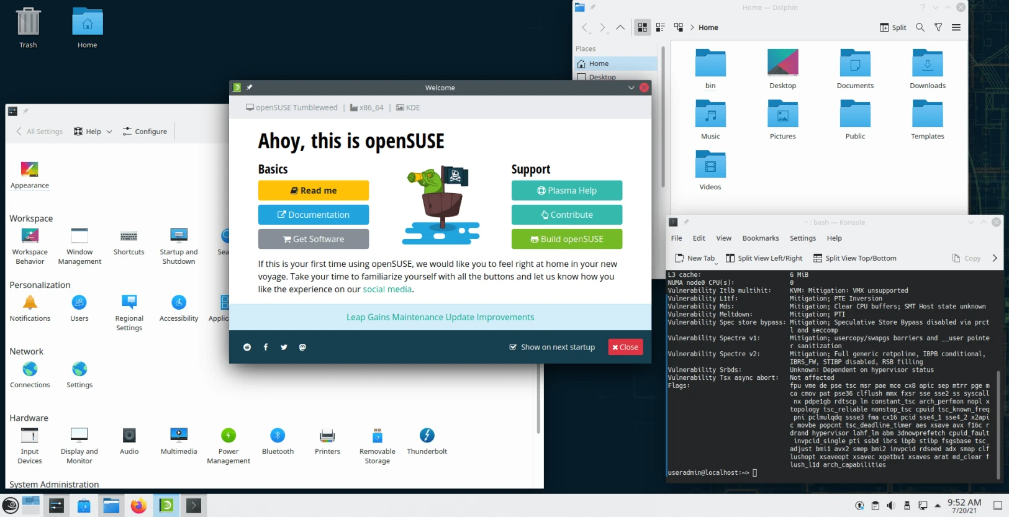Launch Firefox from the taskbar

[x=138, y=506]
